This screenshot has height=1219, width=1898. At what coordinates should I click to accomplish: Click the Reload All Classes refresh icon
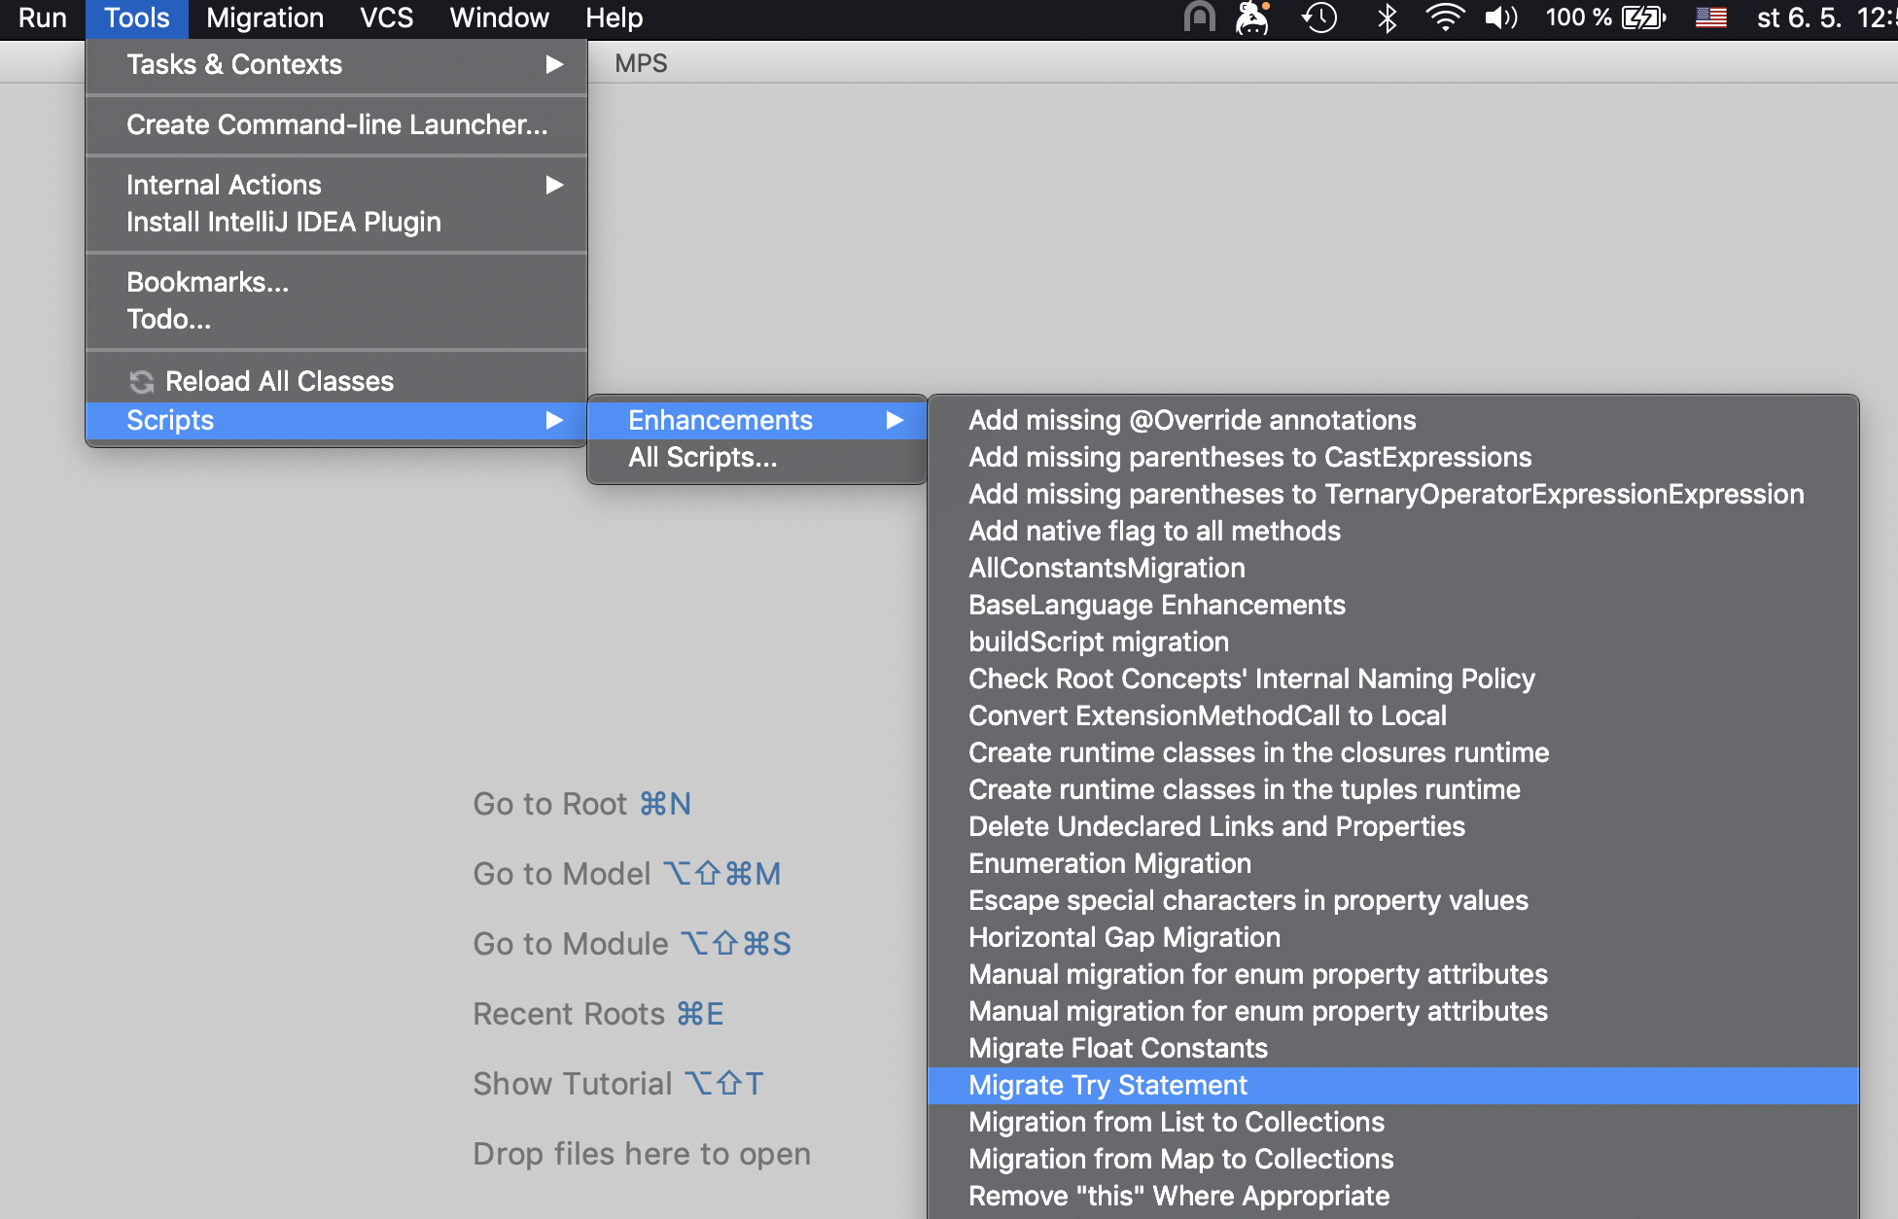142,381
